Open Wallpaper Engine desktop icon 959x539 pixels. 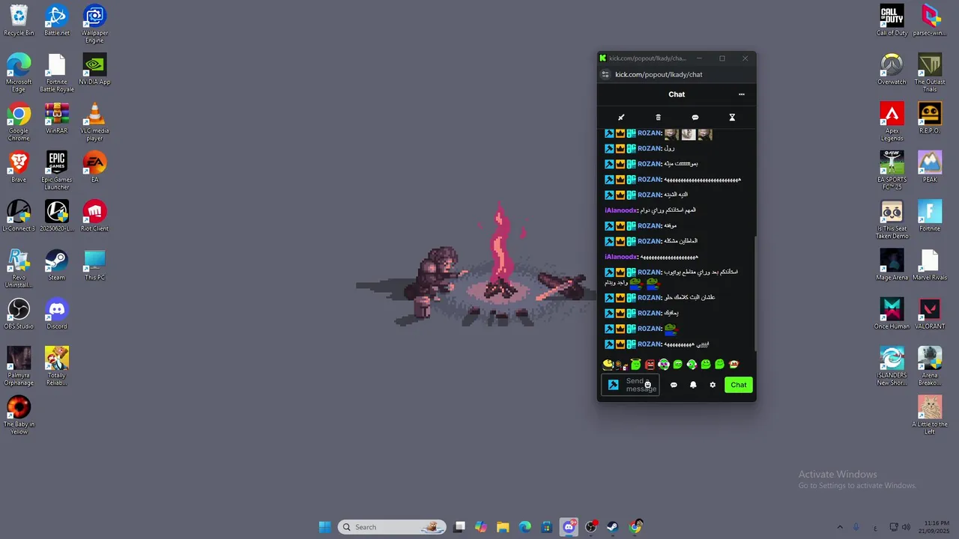(94, 25)
